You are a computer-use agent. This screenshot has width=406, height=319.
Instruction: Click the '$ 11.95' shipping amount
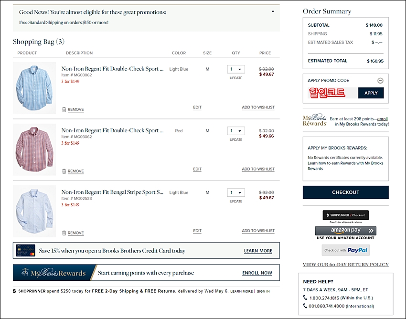(x=376, y=33)
